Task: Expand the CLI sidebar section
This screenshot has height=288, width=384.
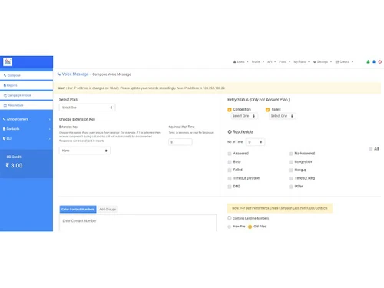Action: 26,139
